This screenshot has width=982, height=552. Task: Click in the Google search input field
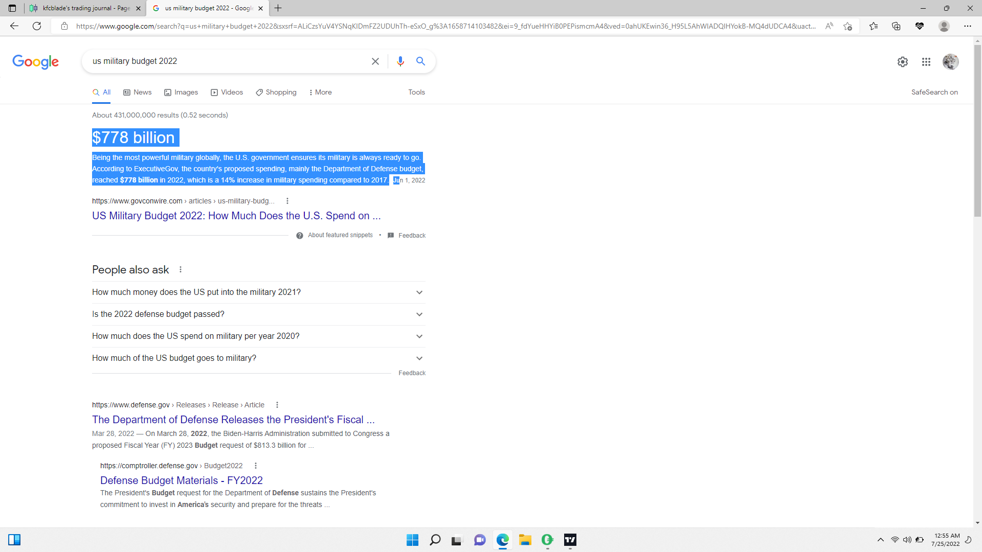pos(225,61)
